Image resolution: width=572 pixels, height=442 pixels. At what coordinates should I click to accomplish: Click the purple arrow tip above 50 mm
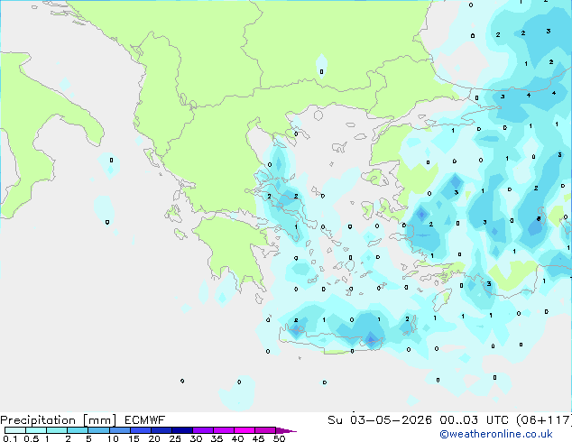click(x=286, y=430)
